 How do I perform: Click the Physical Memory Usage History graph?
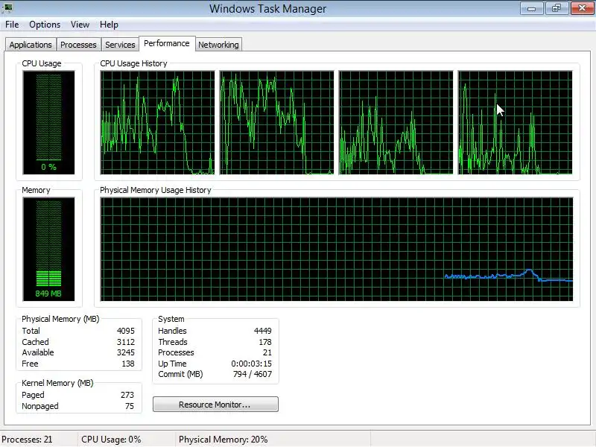(x=337, y=250)
